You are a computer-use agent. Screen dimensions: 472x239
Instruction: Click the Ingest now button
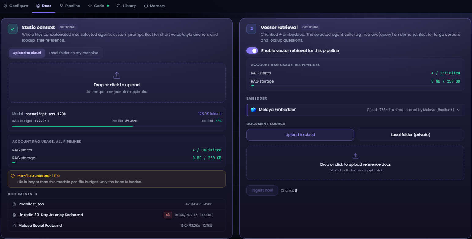tap(262, 190)
